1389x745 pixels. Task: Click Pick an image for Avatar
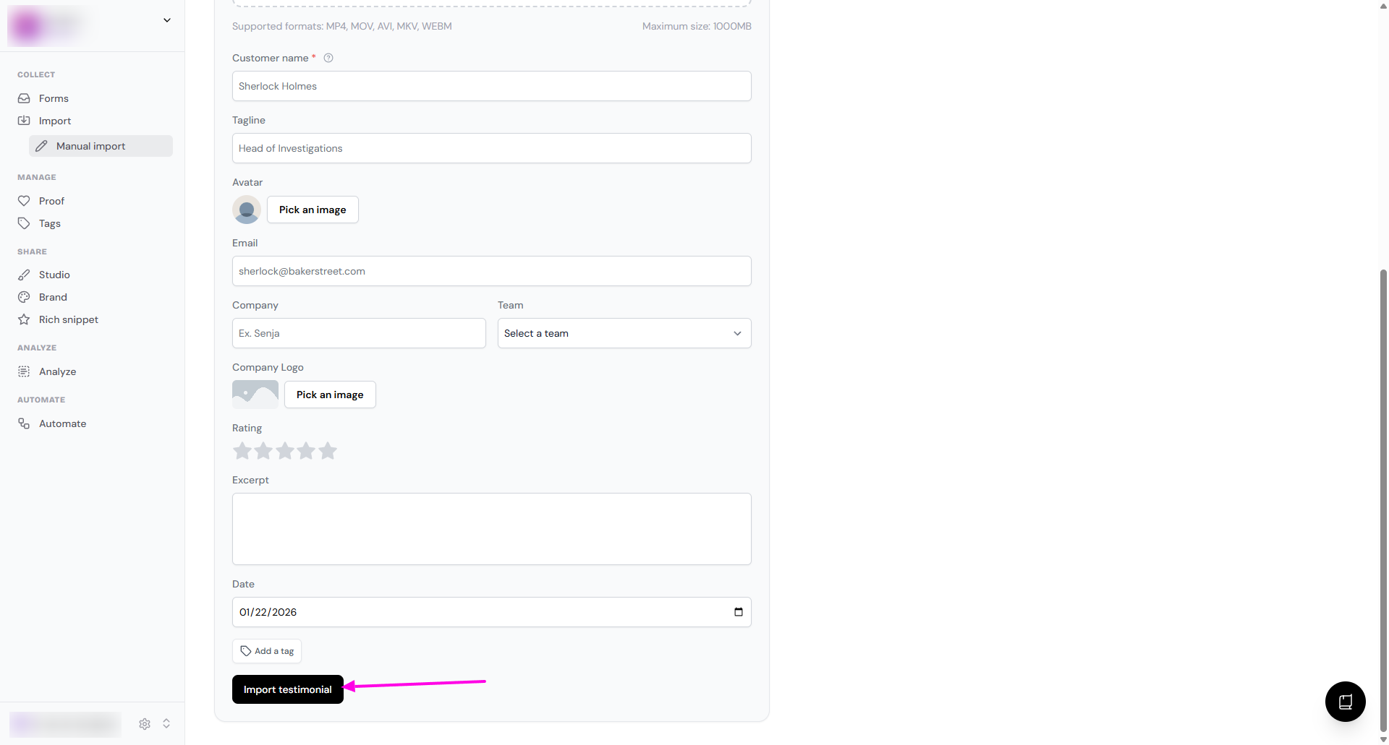click(x=313, y=210)
